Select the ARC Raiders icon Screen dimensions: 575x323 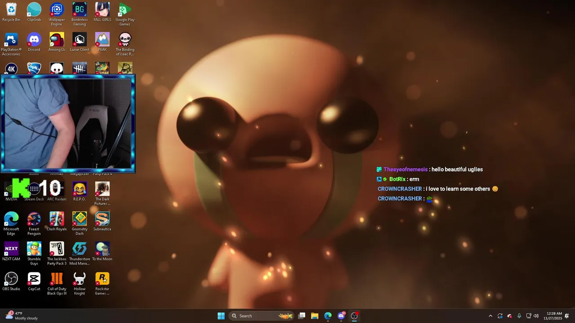(x=57, y=192)
